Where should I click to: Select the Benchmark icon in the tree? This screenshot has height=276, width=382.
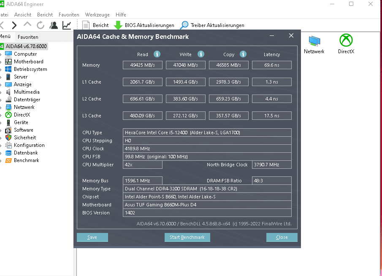pyautogui.click(x=8, y=160)
